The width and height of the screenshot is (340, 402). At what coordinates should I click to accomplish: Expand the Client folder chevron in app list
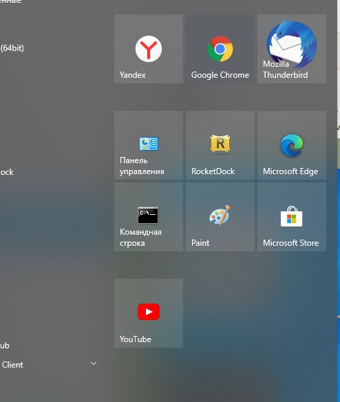click(x=94, y=363)
